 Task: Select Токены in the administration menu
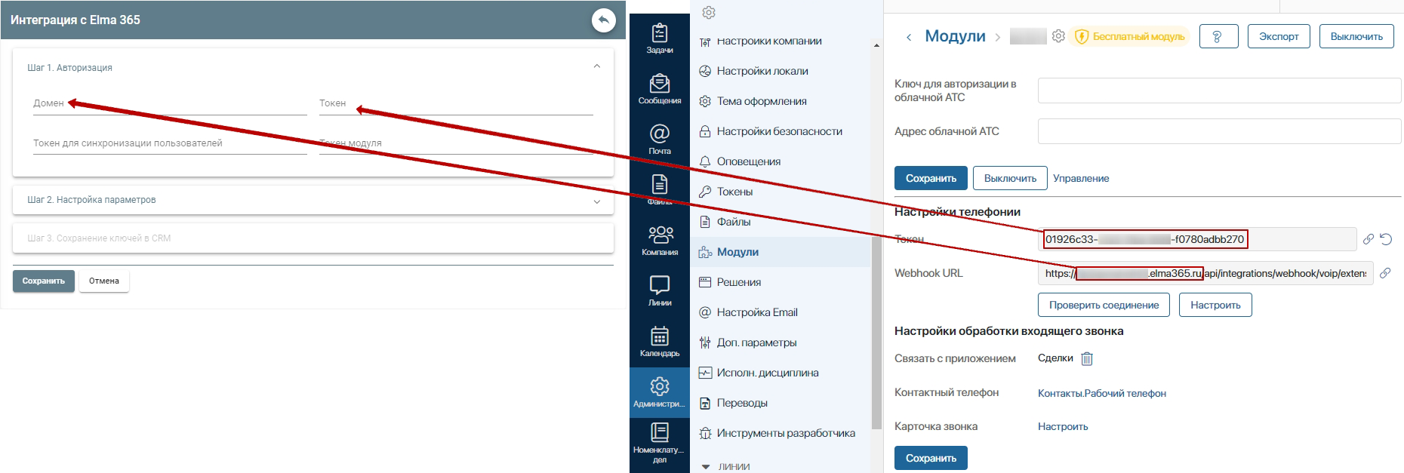pyautogui.click(x=734, y=192)
